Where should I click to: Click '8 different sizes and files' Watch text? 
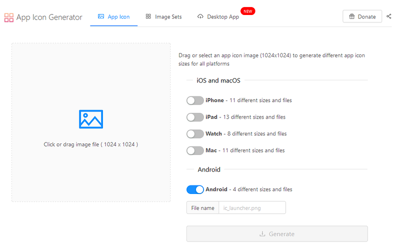[257, 133]
